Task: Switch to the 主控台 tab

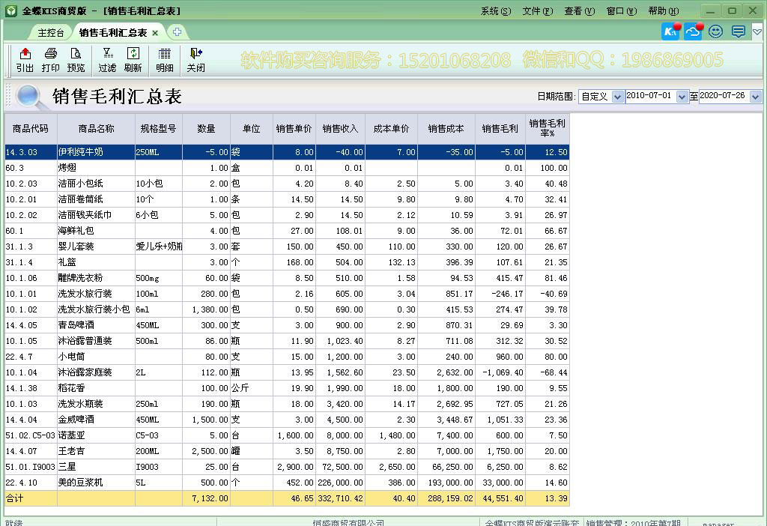Action: [x=49, y=32]
